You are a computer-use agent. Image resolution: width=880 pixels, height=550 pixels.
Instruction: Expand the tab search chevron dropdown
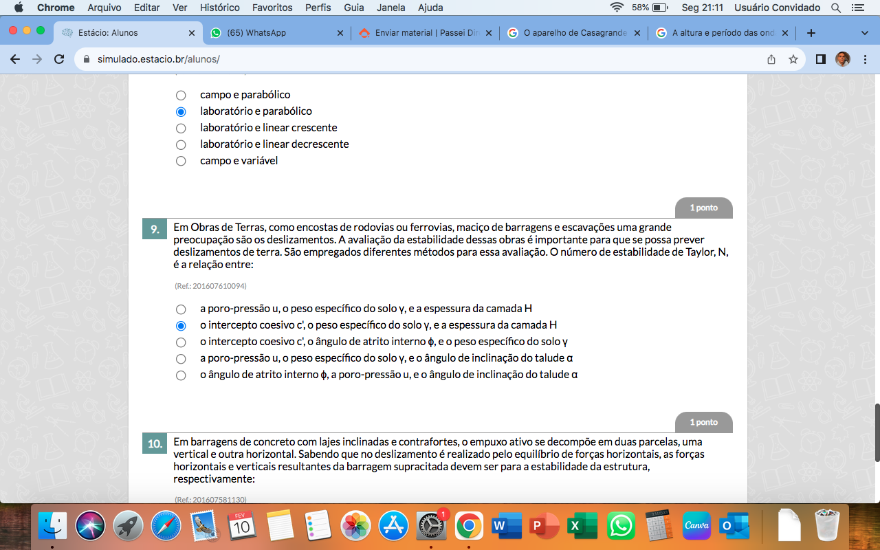[865, 32]
